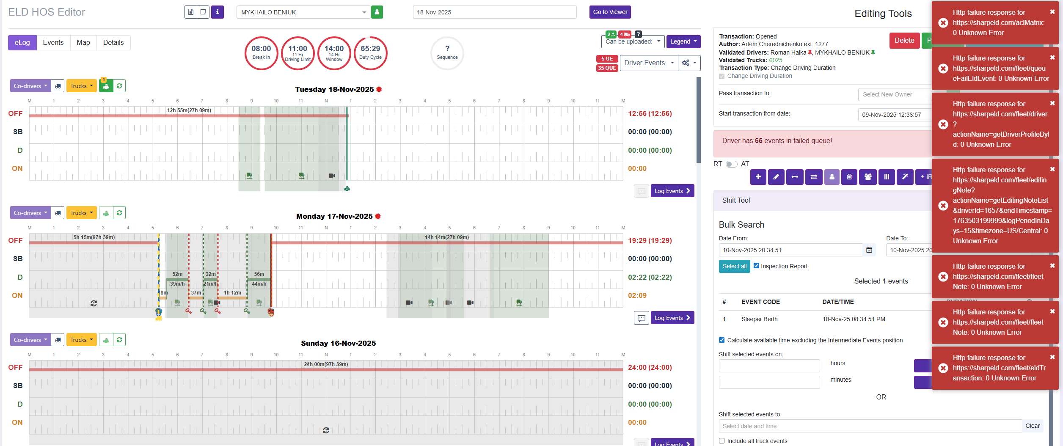Click engine icon in Monday 17-Nov toolbar
1063x446 pixels.
tap(106, 213)
